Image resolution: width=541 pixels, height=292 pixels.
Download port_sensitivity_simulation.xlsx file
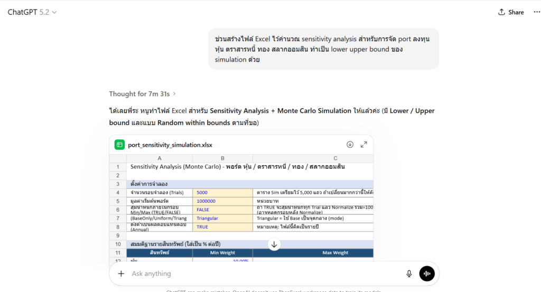click(350, 145)
